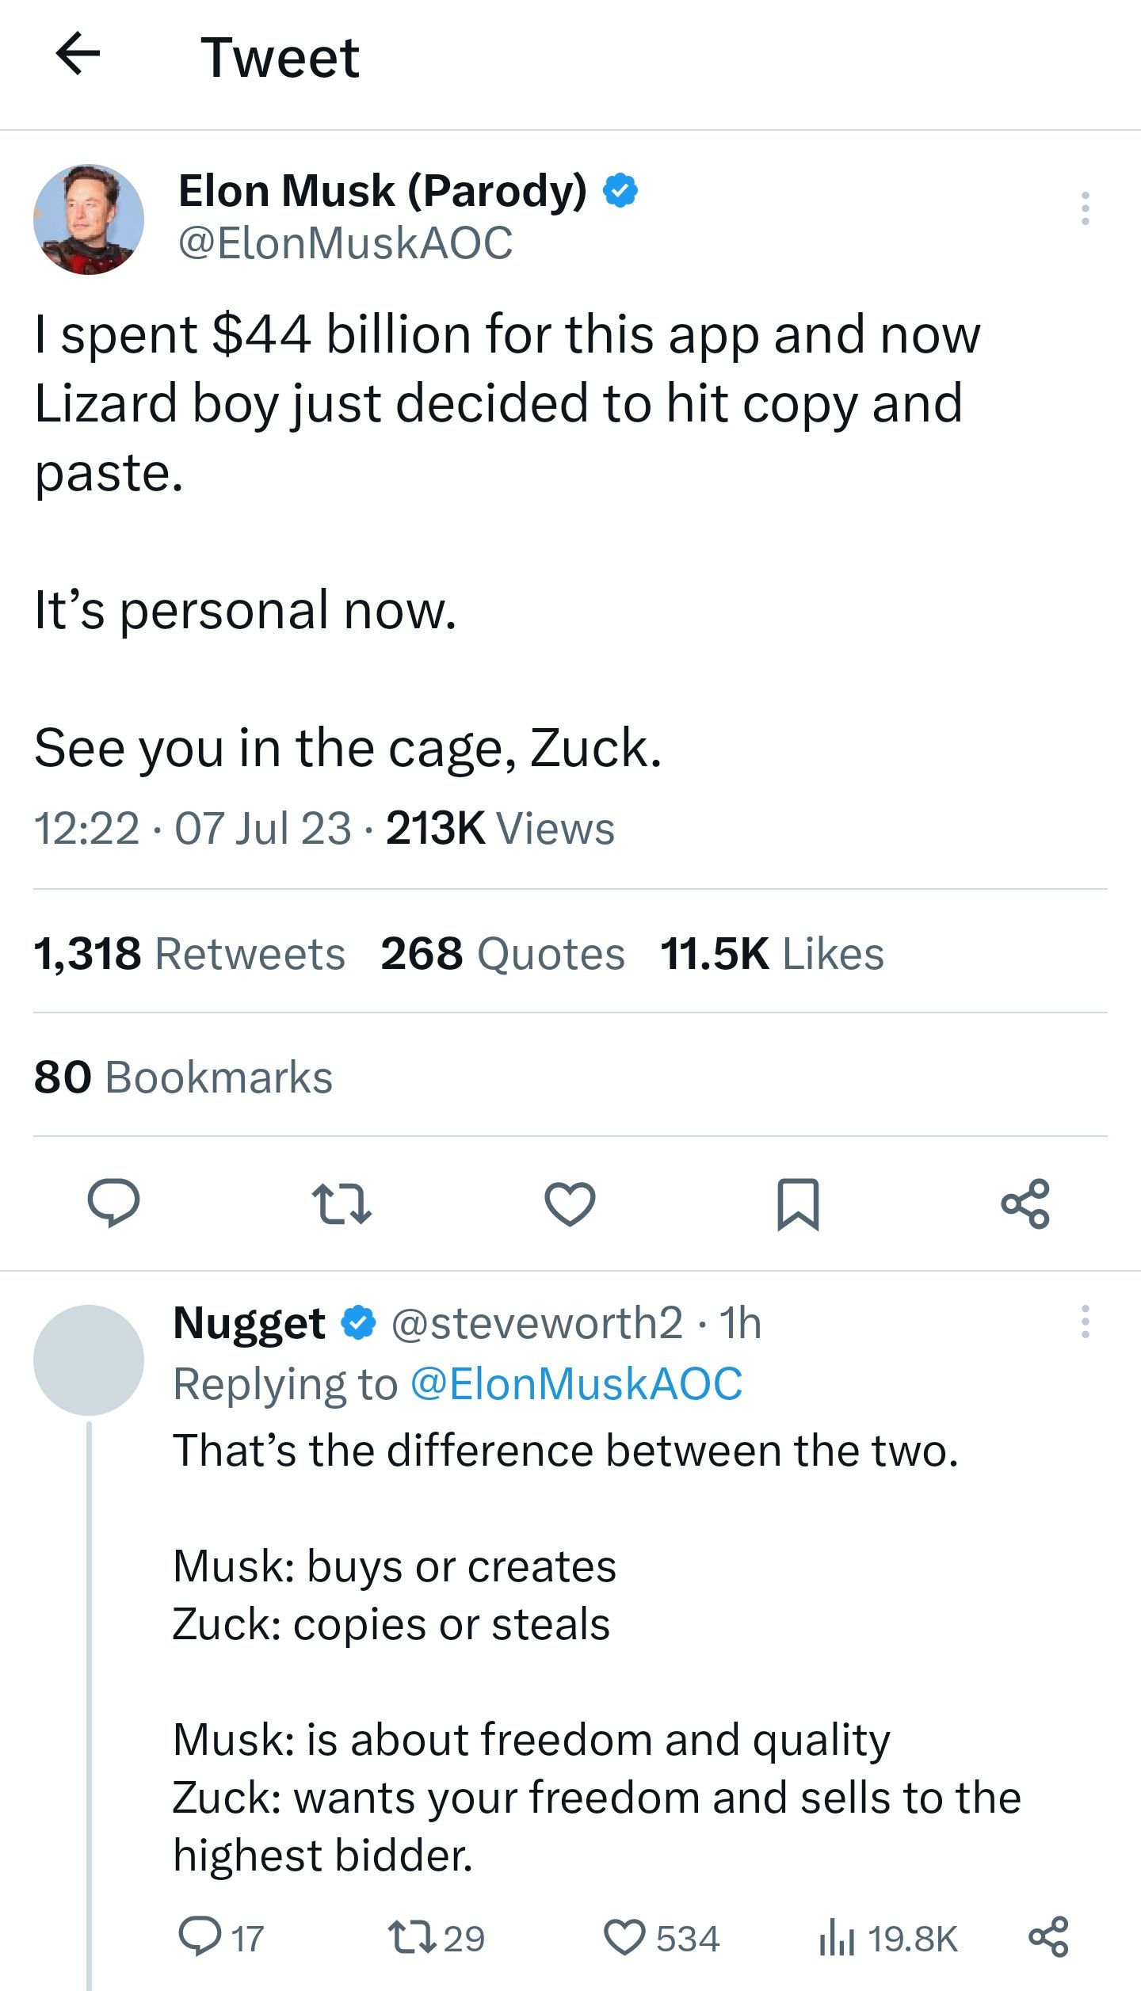Retweet Nugget's reply
The image size is (1141, 1991).
click(x=411, y=1937)
